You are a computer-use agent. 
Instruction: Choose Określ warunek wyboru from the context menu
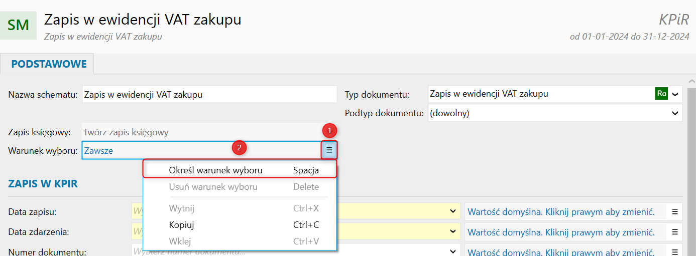pyautogui.click(x=216, y=170)
